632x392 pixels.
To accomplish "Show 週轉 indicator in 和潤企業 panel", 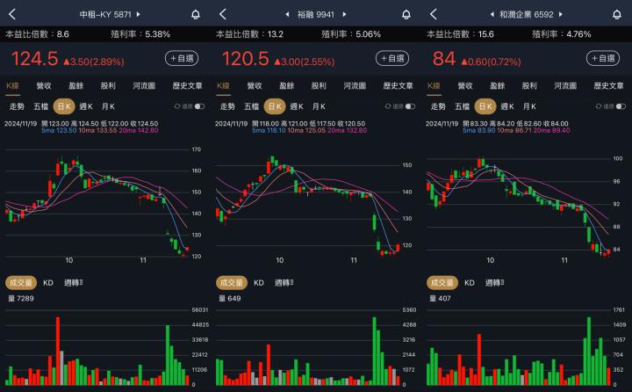I will point(495,283).
